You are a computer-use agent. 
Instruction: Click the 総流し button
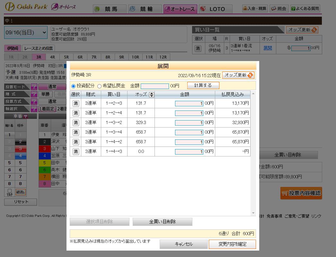tap(21, 192)
